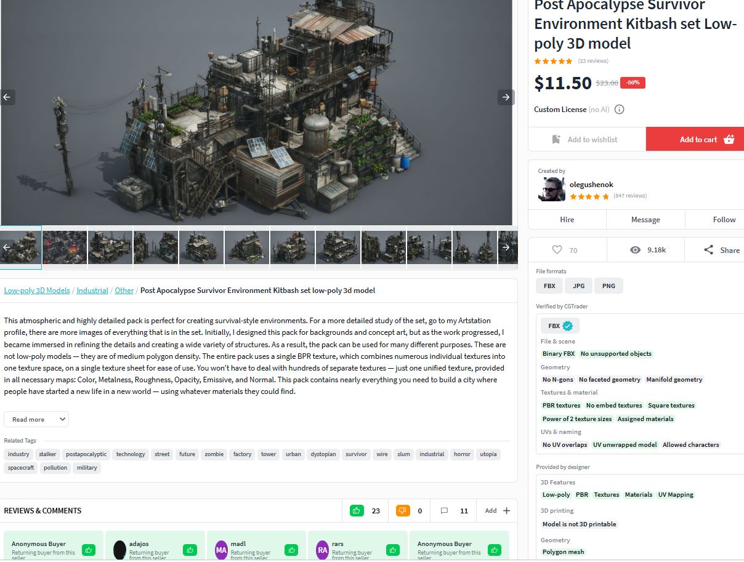Click the RA avatar for reviewer rars
Image resolution: width=744 pixels, height=562 pixels.
[x=322, y=549]
